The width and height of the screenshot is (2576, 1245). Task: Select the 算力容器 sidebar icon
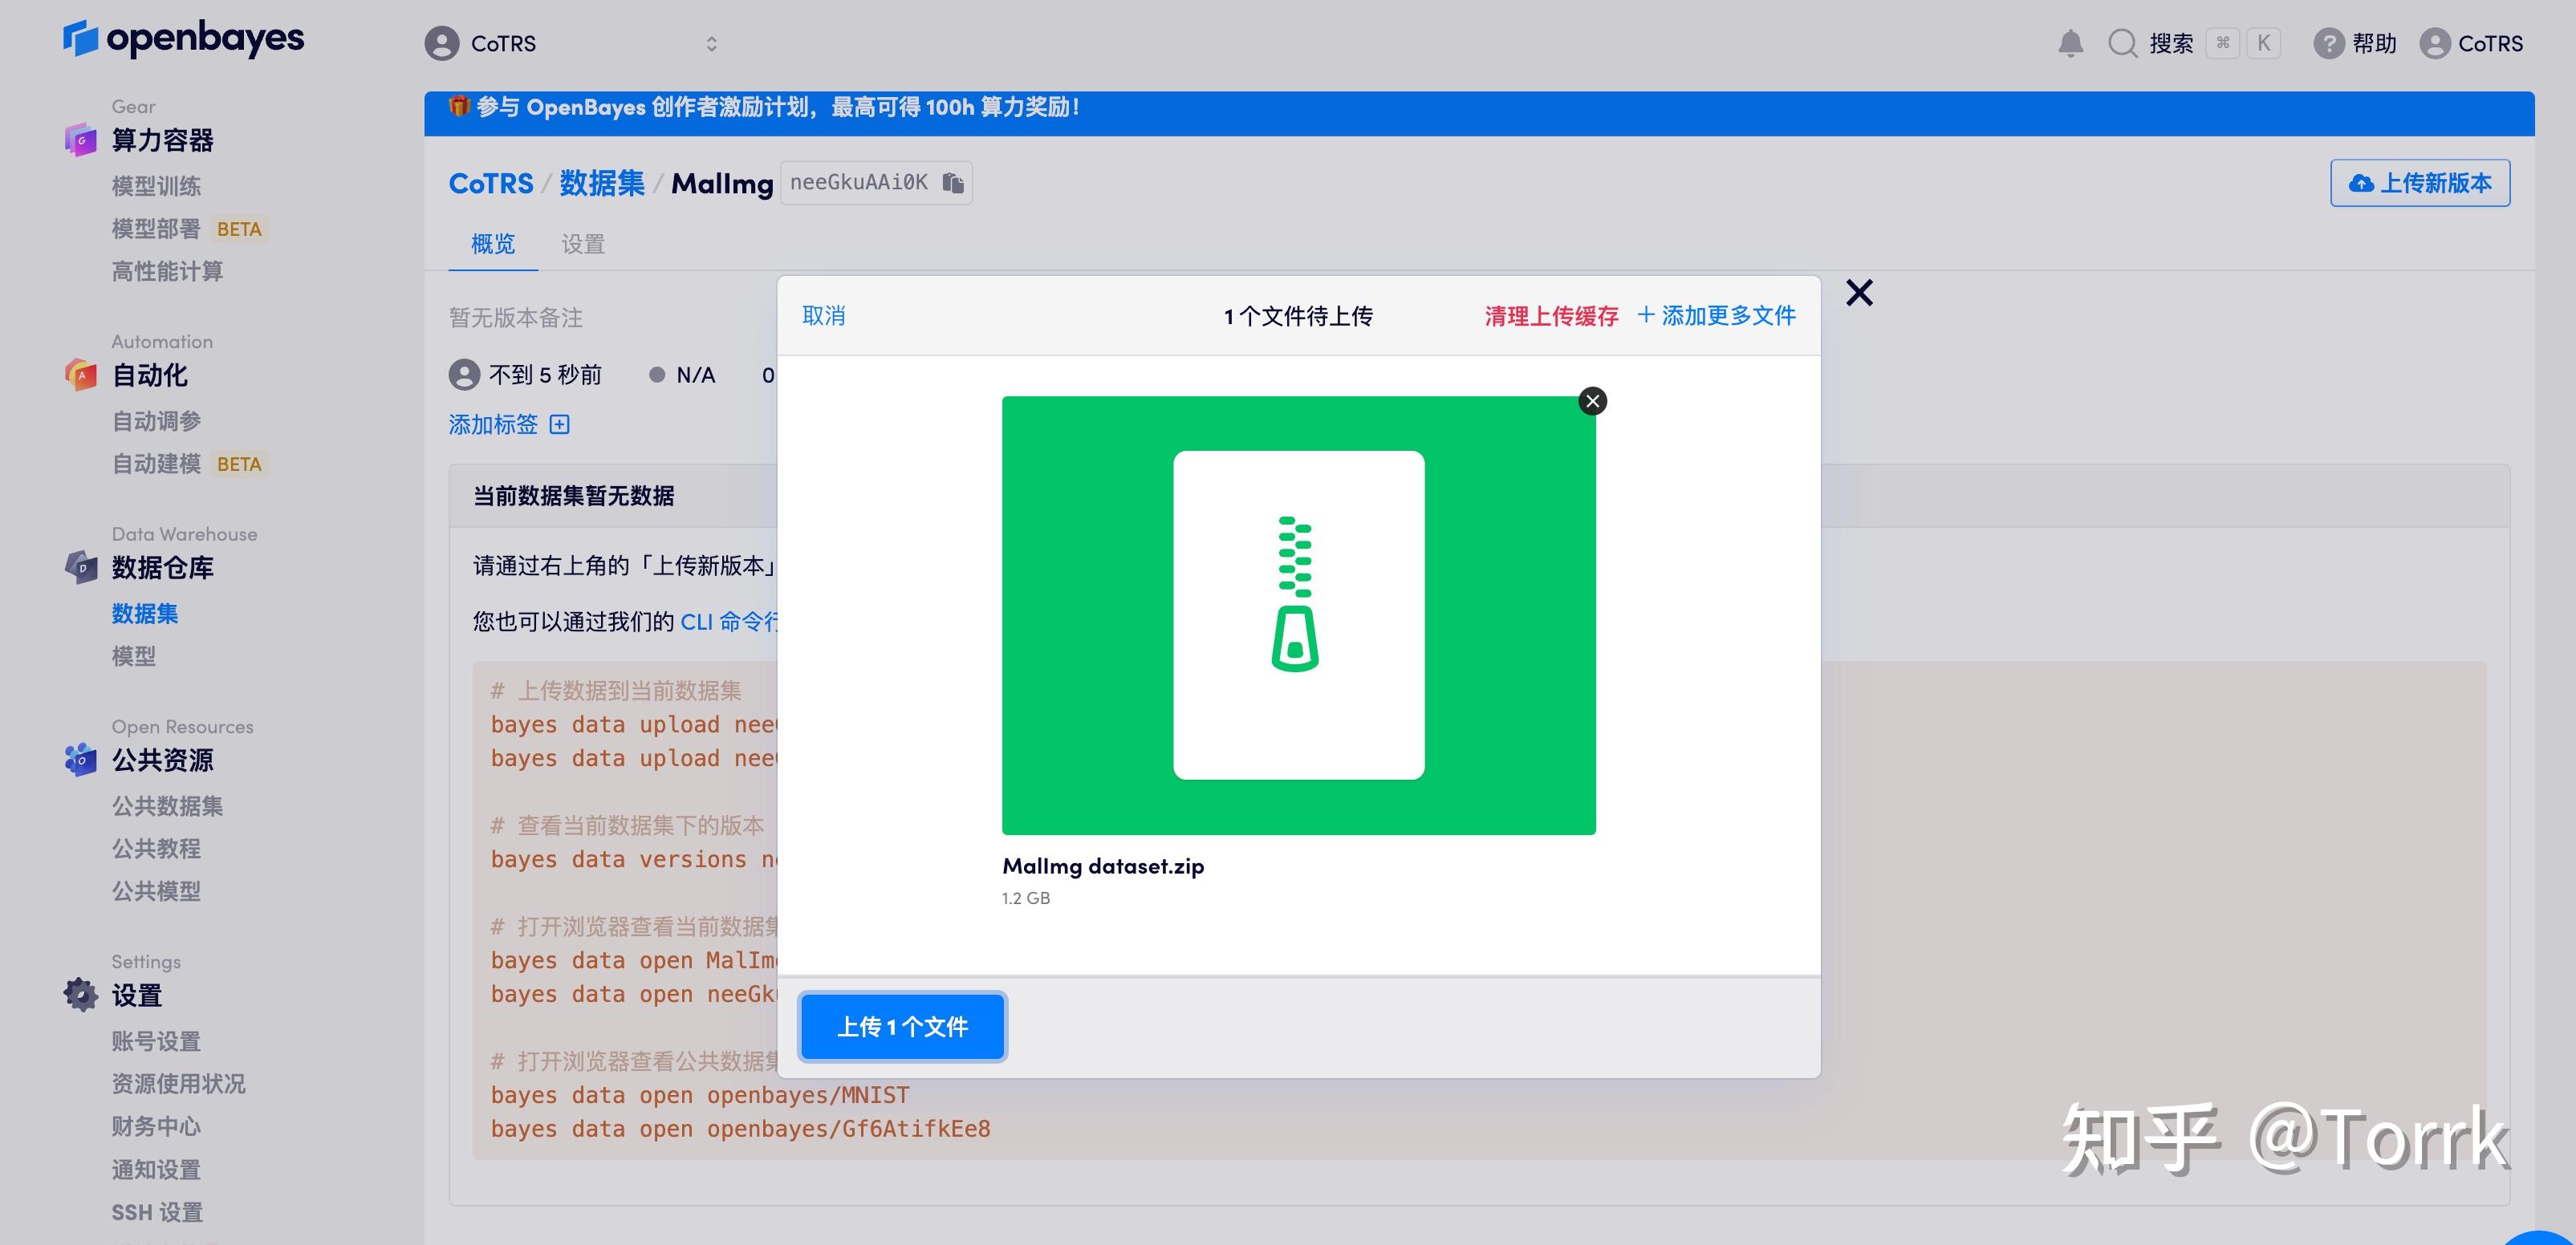point(80,140)
